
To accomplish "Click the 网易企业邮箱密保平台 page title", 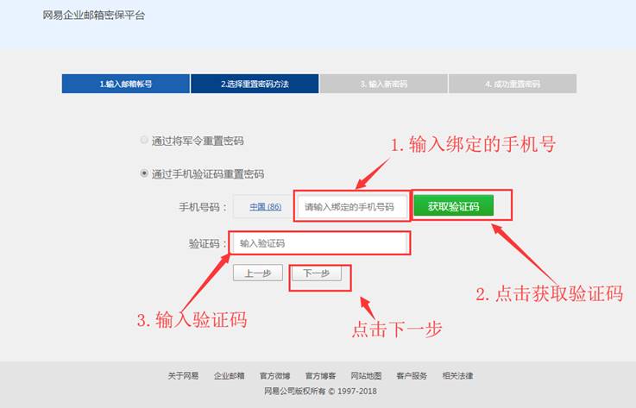I will 94,16.
